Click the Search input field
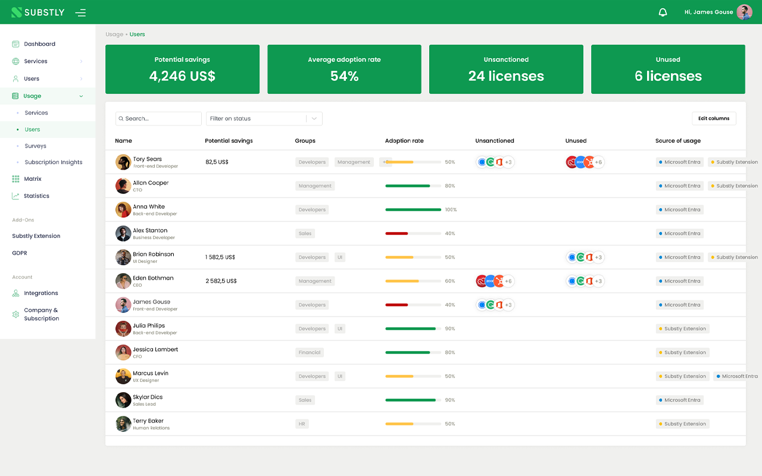This screenshot has width=762, height=476. [158, 118]
